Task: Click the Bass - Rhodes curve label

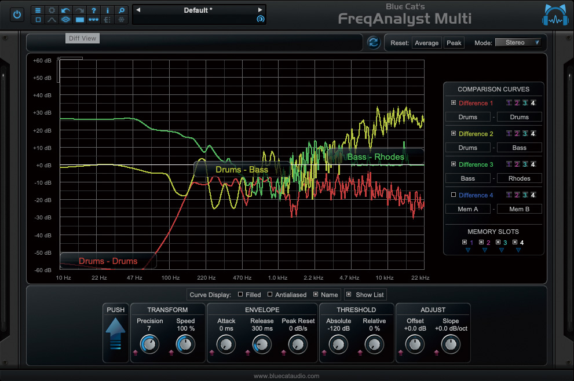Action: click(x=375, y=157)
